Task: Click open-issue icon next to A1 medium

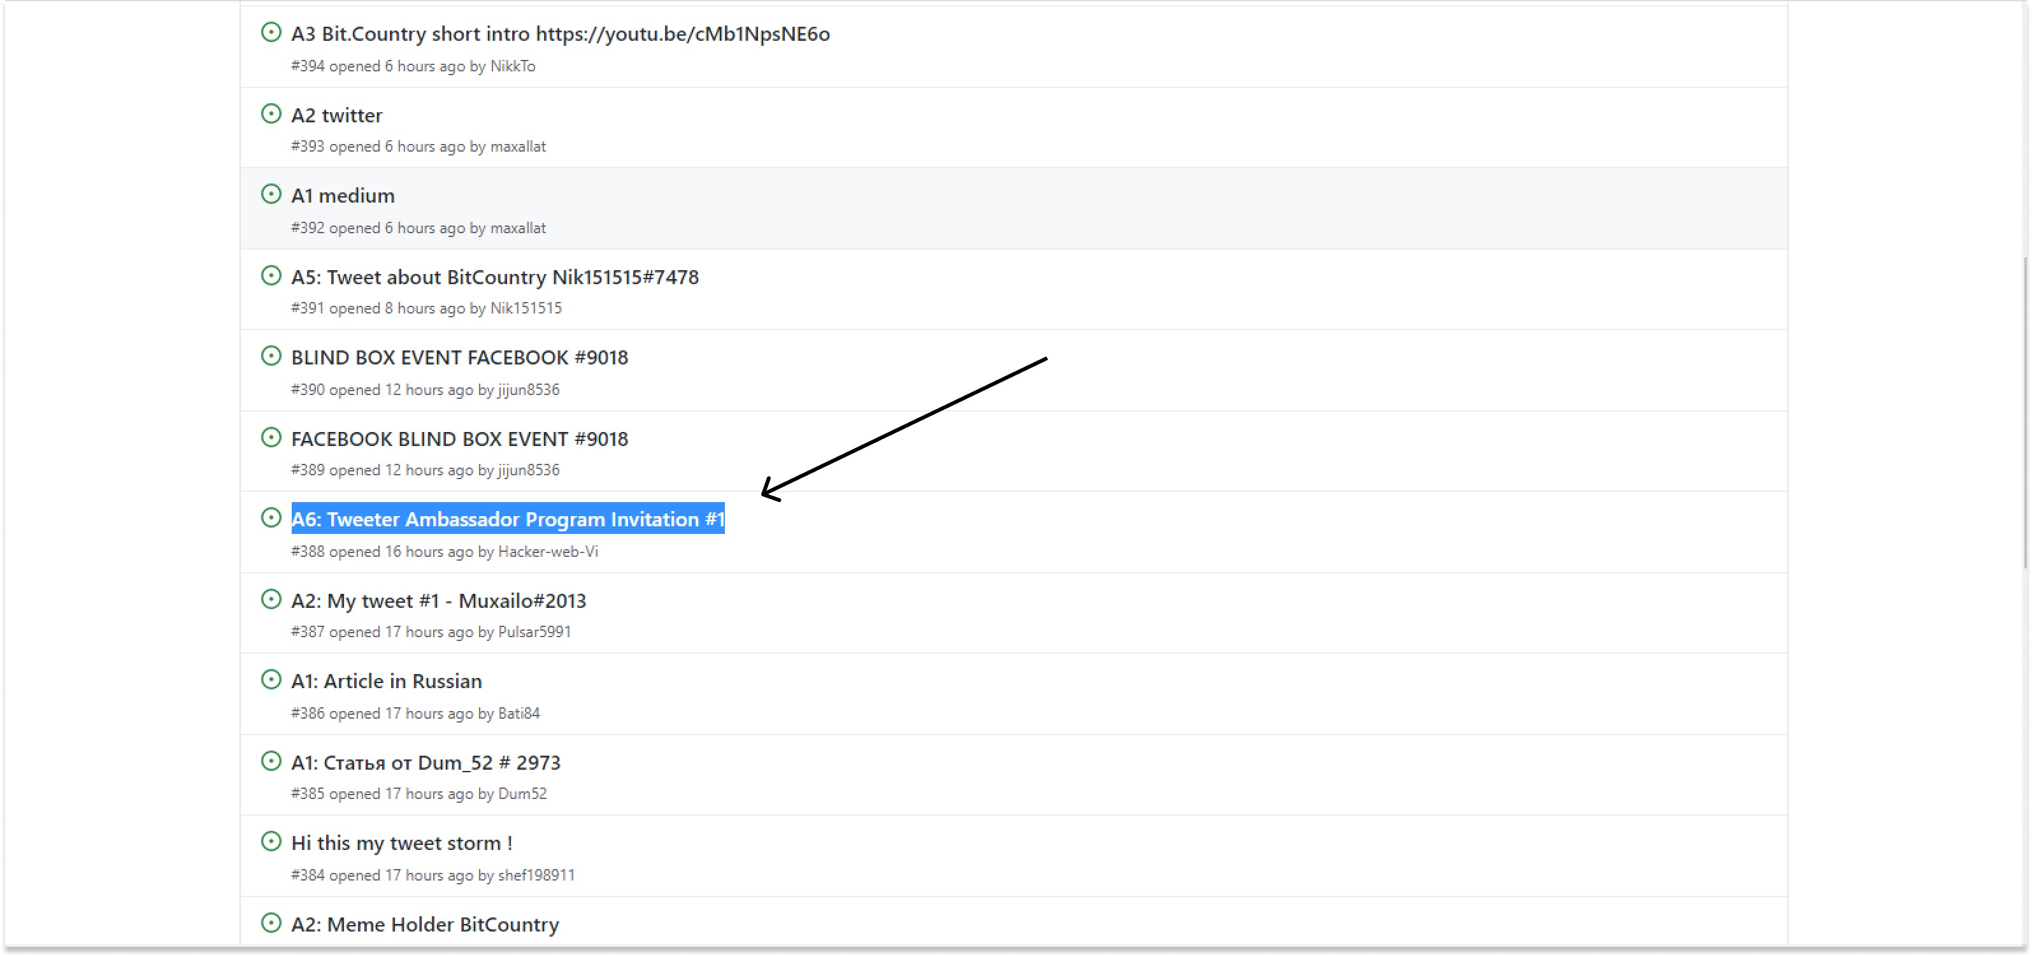Action: (271, 194)
